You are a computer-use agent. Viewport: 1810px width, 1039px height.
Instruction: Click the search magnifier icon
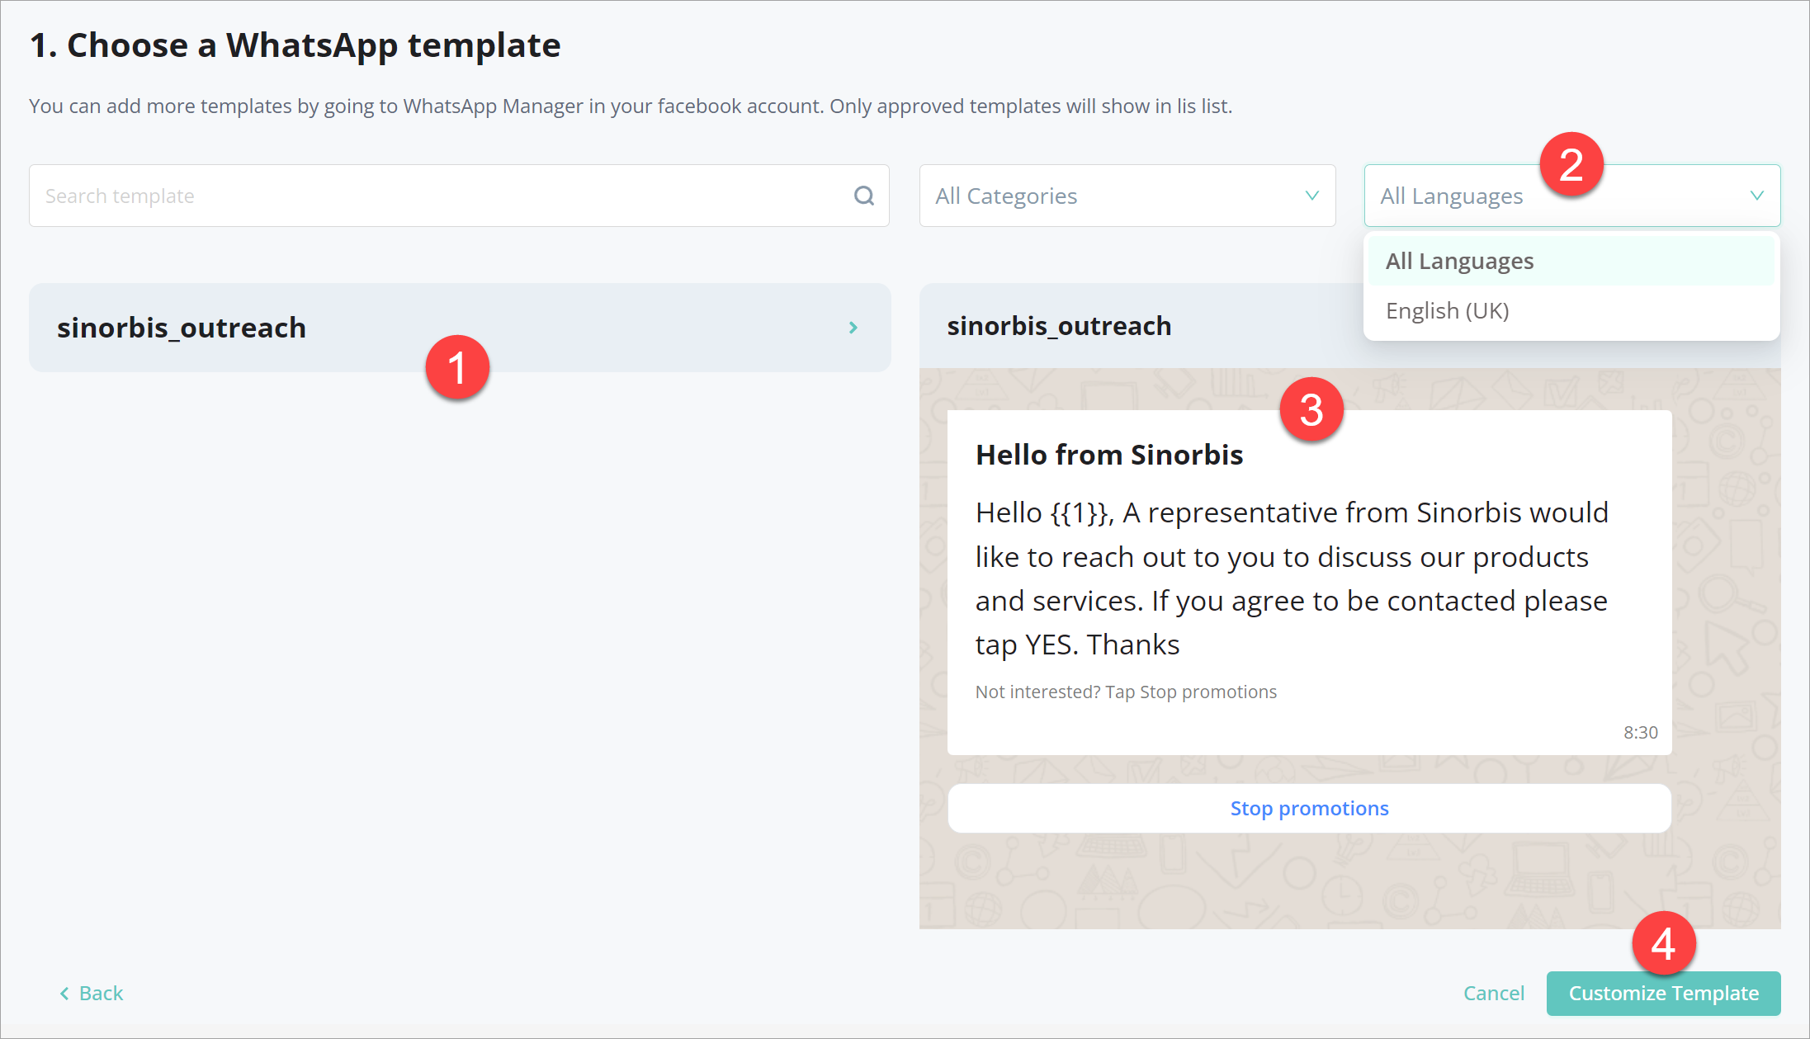863,196
